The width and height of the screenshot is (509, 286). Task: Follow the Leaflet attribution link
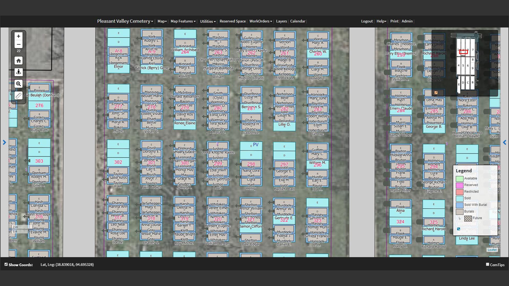(492, 250)
